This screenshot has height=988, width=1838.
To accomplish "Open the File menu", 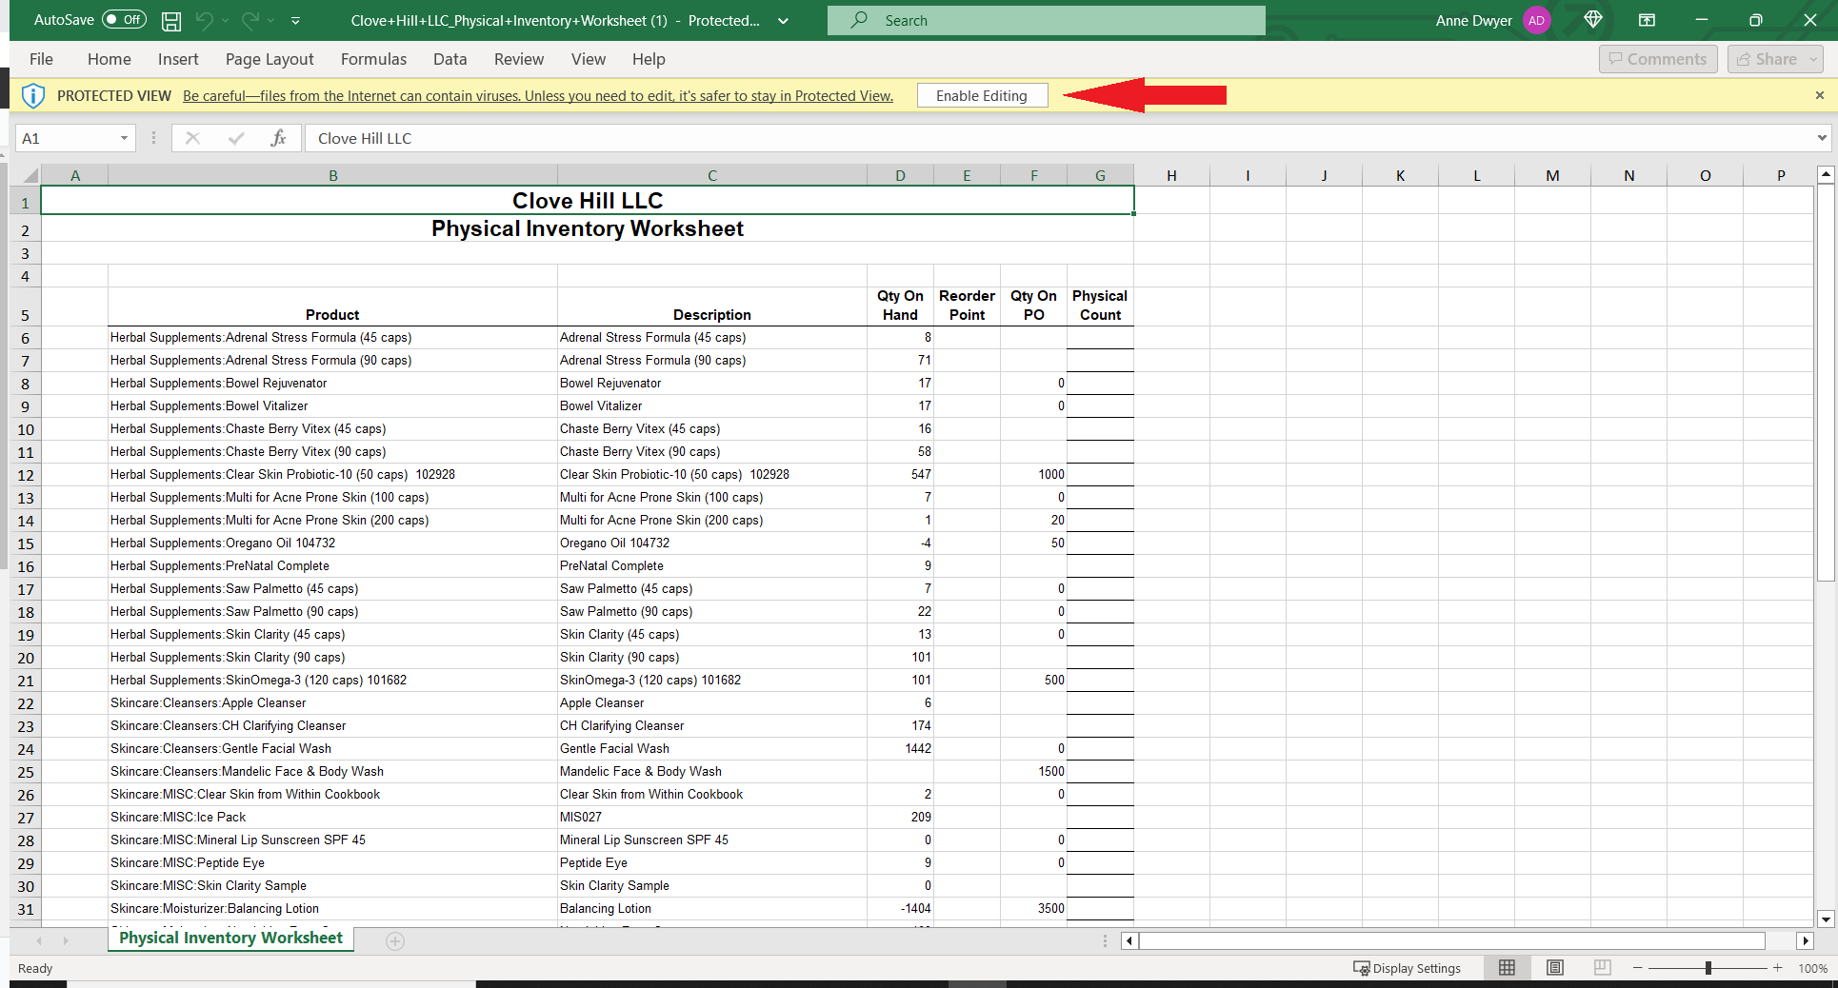I will (x=41, y=59).
